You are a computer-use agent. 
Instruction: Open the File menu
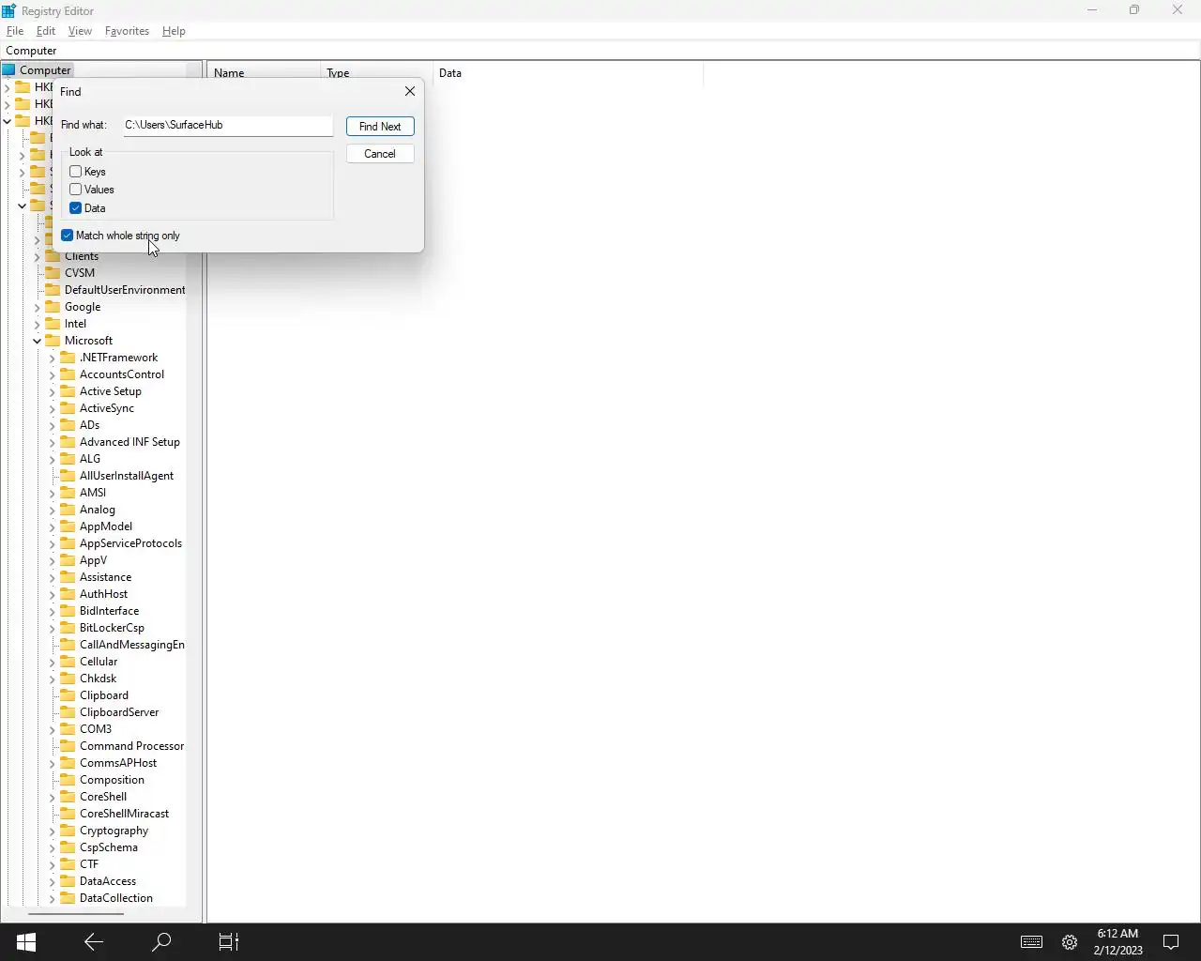15,31
